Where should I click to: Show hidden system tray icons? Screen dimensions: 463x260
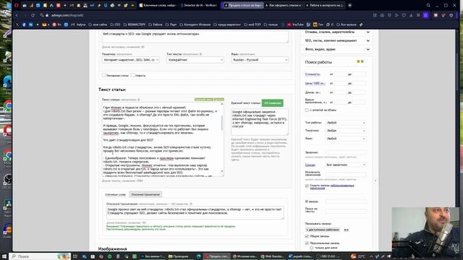(x=371, y=256)
